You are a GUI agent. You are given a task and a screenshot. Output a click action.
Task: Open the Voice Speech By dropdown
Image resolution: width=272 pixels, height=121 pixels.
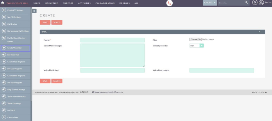(x=202, y=46)
